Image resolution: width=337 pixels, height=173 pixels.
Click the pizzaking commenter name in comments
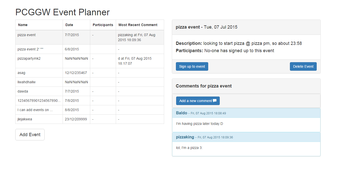point(185,137)
